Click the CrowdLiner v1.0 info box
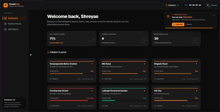The width and height of the screenshot is (220, 112). (14, 103)
